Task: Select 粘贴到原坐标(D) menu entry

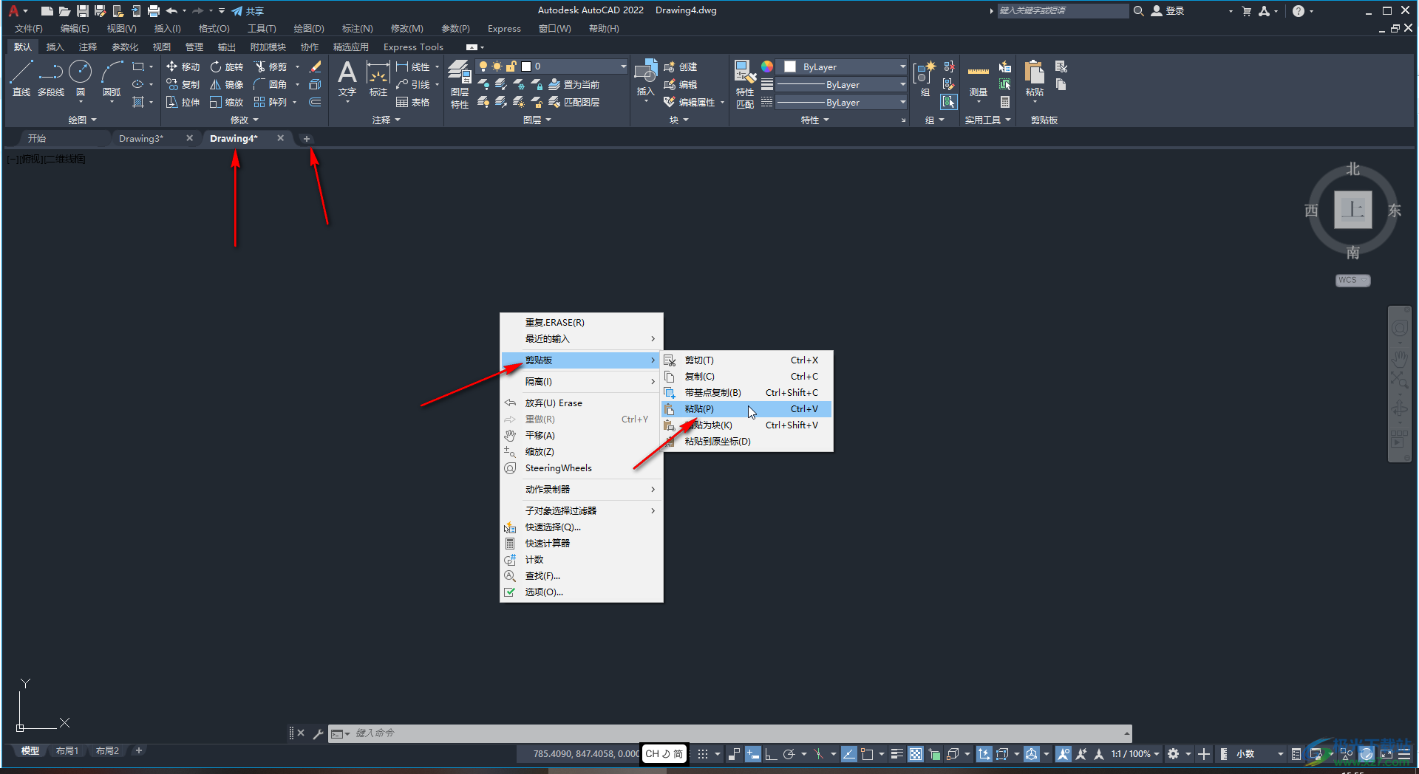Action: (747, 442)
